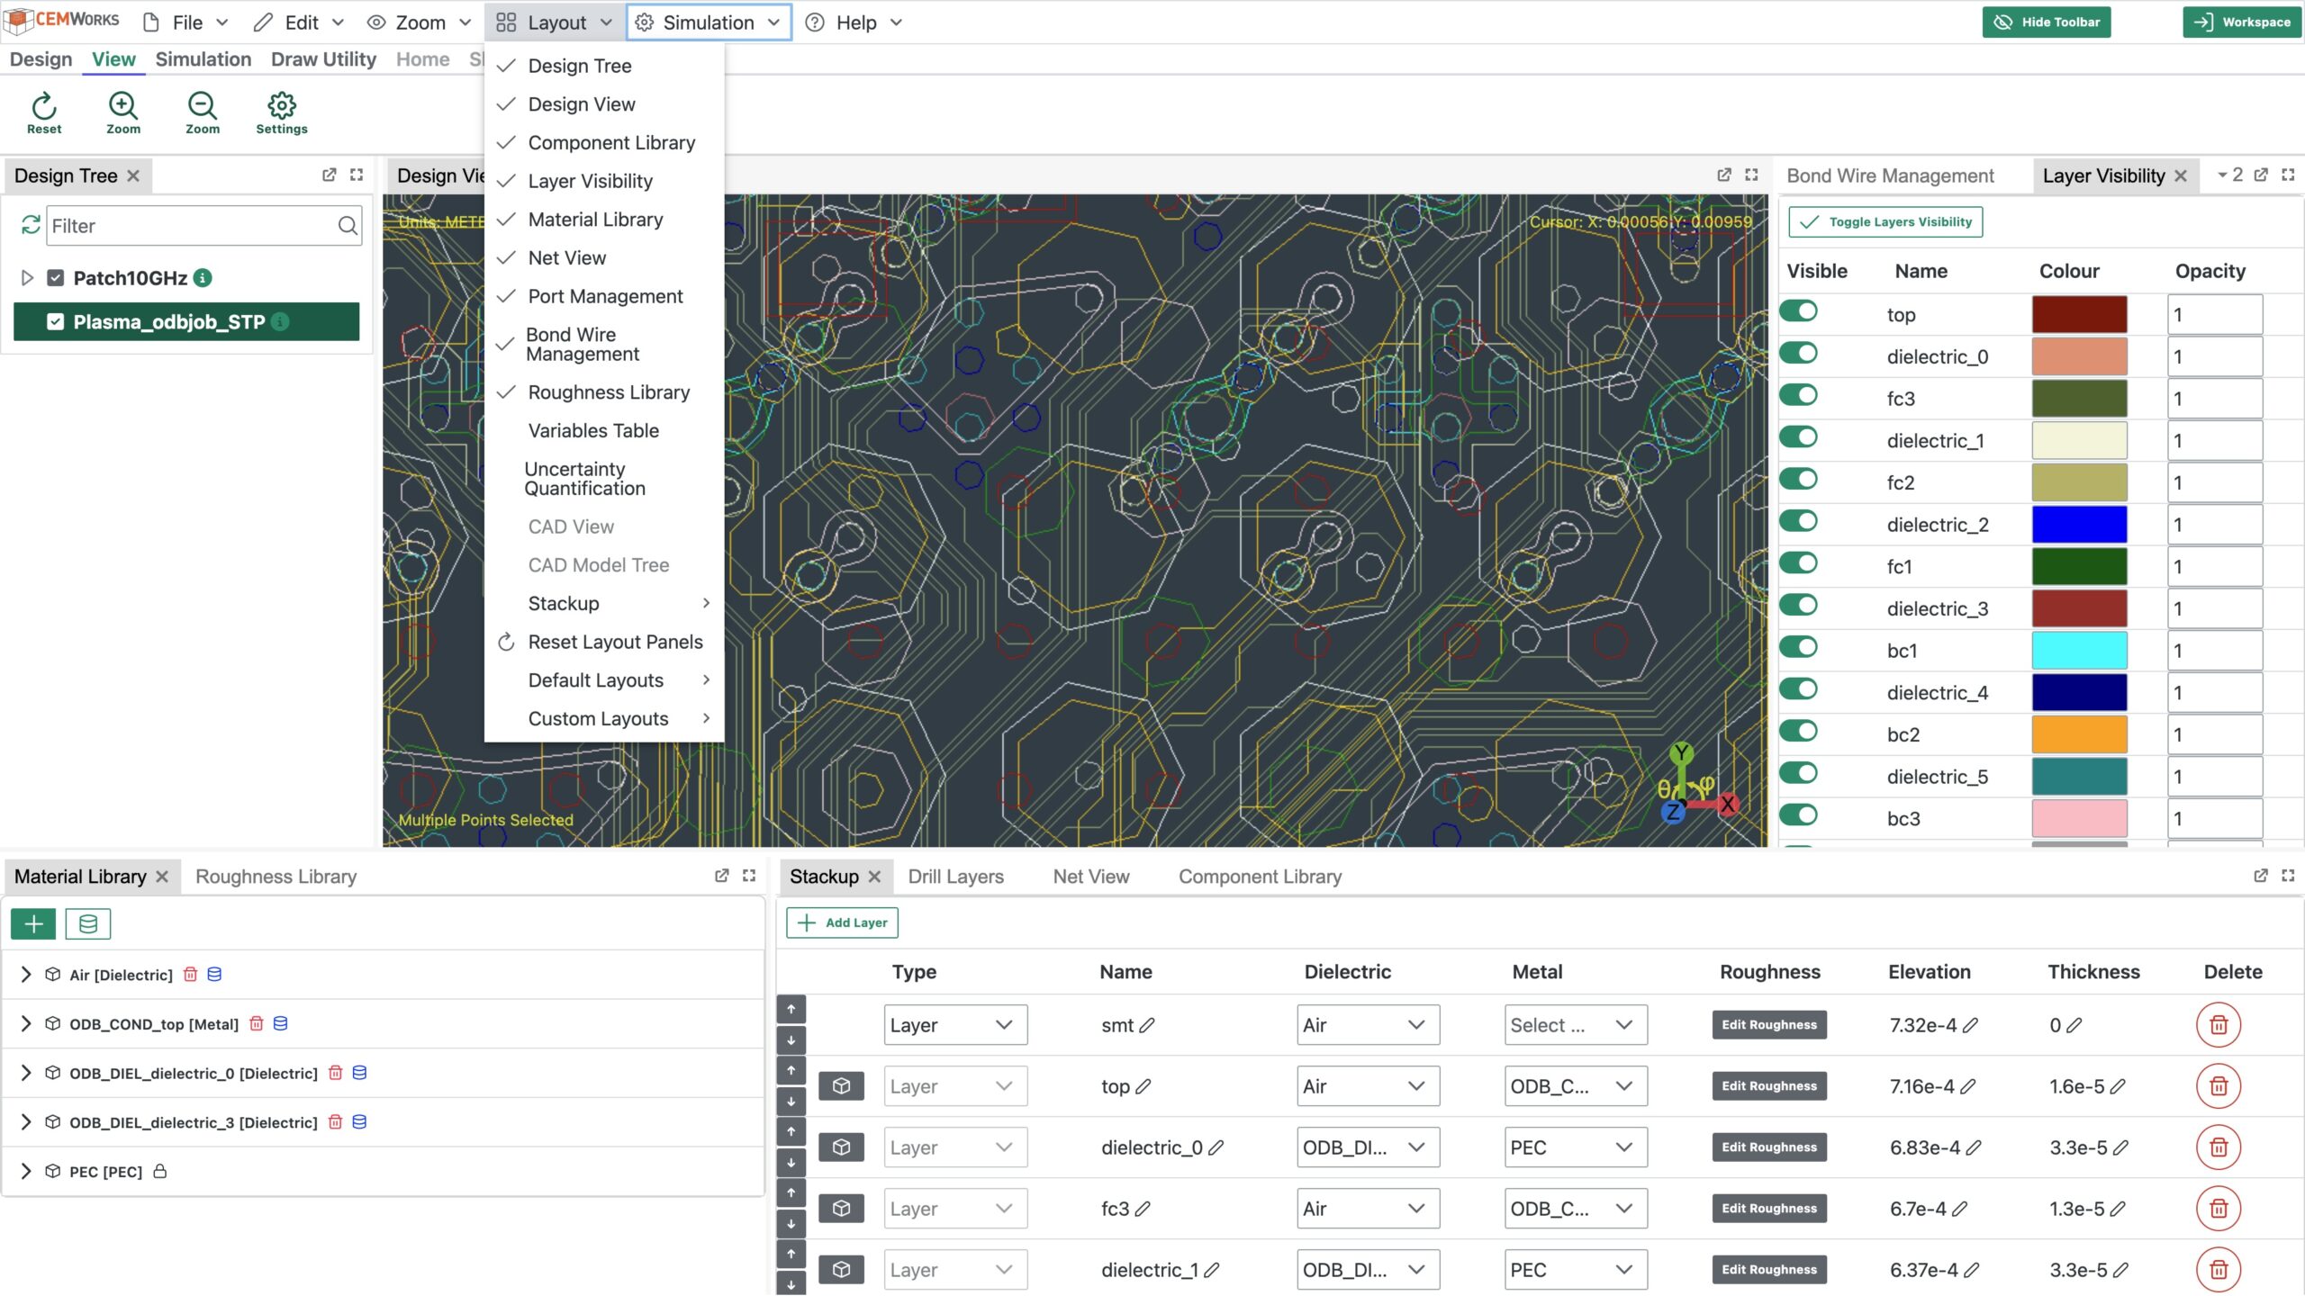Click the green plus add material button
Screen dimensions: 2305x1296
pos(33,923)
